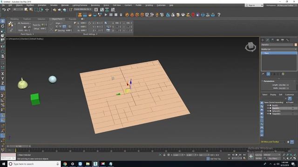298x167 pixels.
Task: Switch to the Object Paint ribbon tab
Action: tap(57, 19)
